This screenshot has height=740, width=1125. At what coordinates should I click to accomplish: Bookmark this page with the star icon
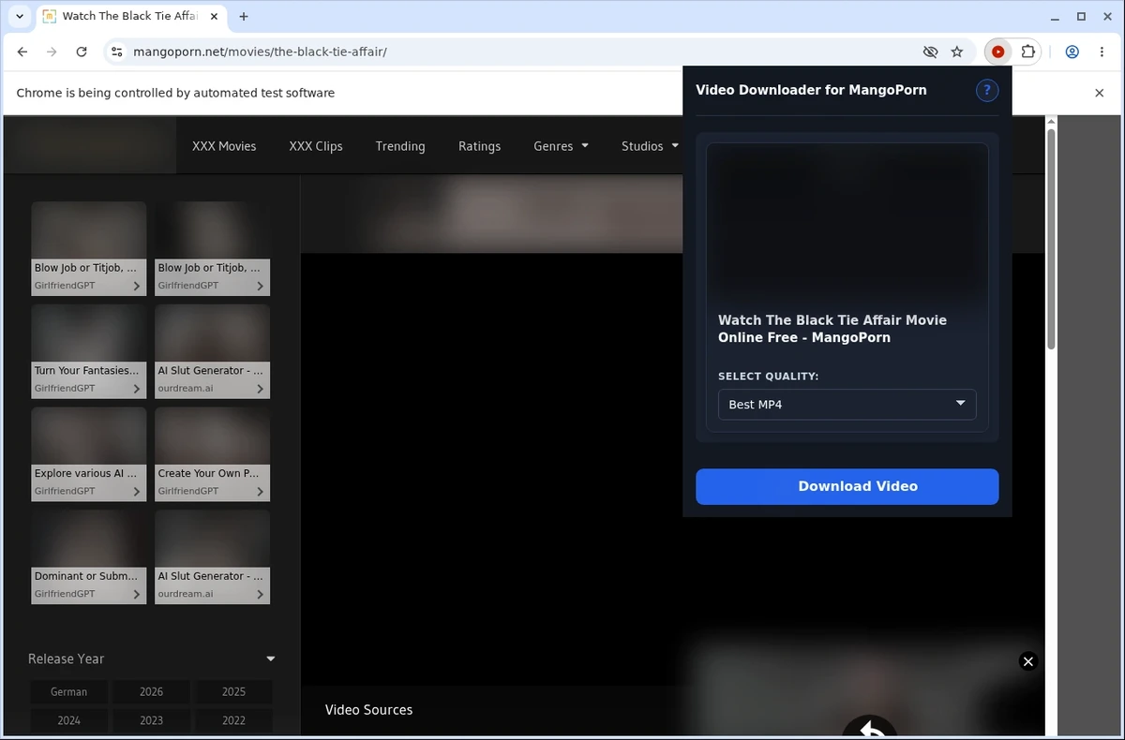pyautogui.click(x=957, y=52)
